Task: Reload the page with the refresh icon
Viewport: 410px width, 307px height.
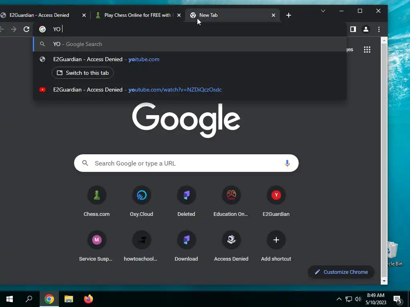Action: (x=26, y=29)
